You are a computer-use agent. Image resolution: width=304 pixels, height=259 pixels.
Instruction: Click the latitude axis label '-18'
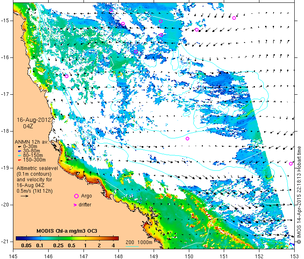coord(4,131)
